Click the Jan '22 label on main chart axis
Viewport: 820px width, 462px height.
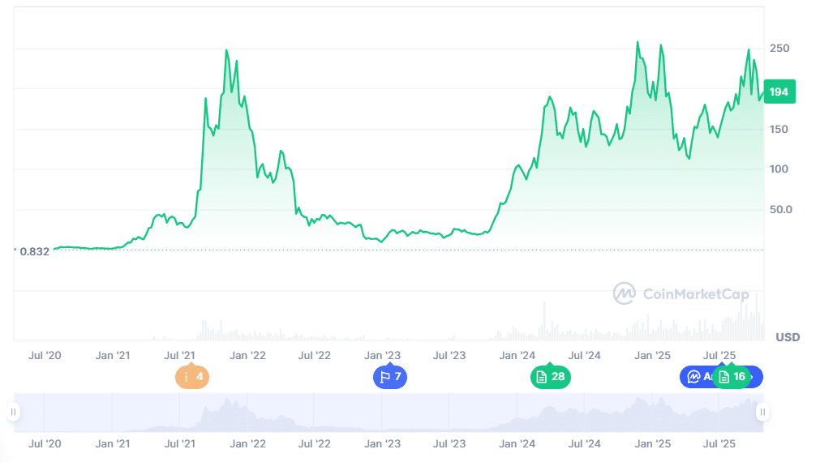pos(247,355)
